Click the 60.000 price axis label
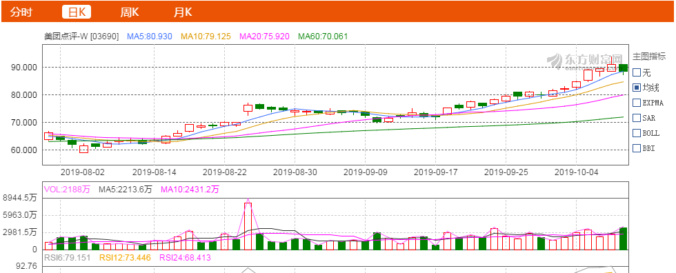 [x=25, y=150]
